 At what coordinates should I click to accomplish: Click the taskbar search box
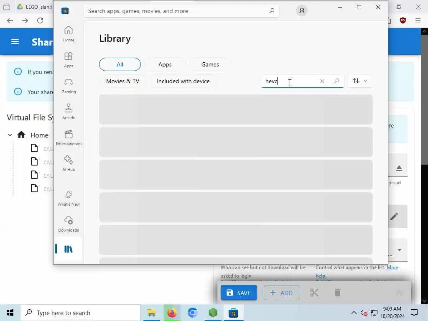[80, 313]
